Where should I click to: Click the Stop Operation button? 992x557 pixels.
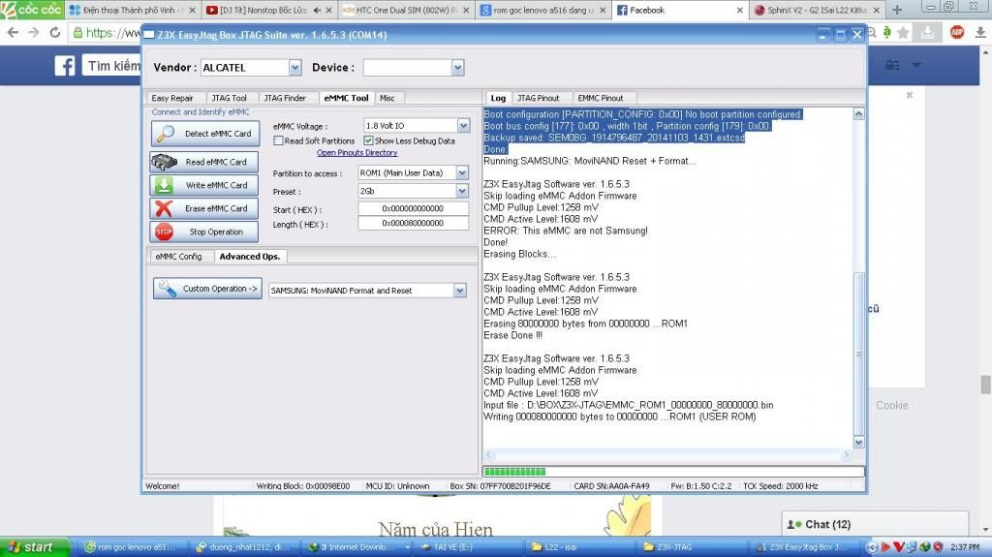204,232
